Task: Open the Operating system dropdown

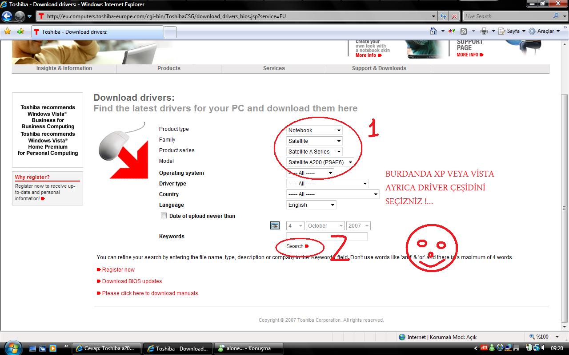Action: click(310, 173)
